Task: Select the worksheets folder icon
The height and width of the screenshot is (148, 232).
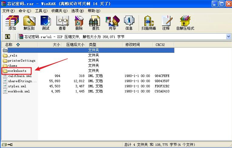Action: click(x=5, y=71)
